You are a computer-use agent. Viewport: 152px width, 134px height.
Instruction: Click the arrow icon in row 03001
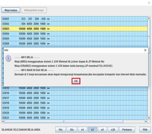pyautogui.click(x=48, y=19)
